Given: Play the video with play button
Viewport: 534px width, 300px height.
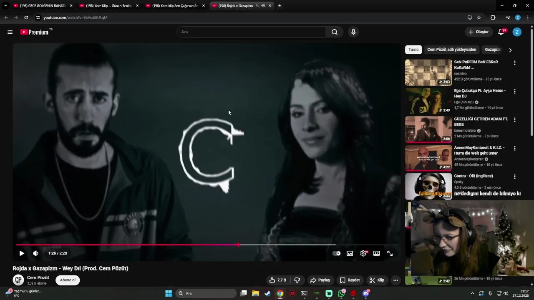Looking at the screenshot, I should 22,253.
